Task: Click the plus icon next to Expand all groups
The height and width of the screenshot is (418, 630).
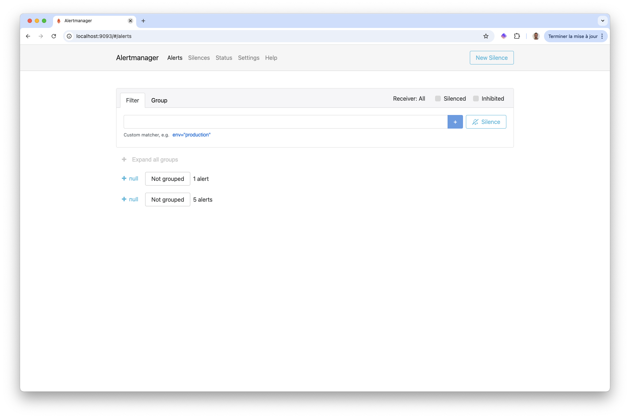Action: tap(124, 159)
